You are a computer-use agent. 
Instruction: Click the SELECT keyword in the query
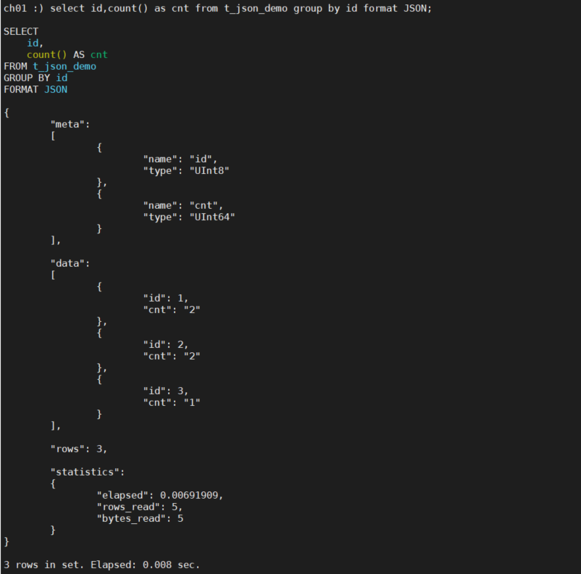[x=21, y=31]
